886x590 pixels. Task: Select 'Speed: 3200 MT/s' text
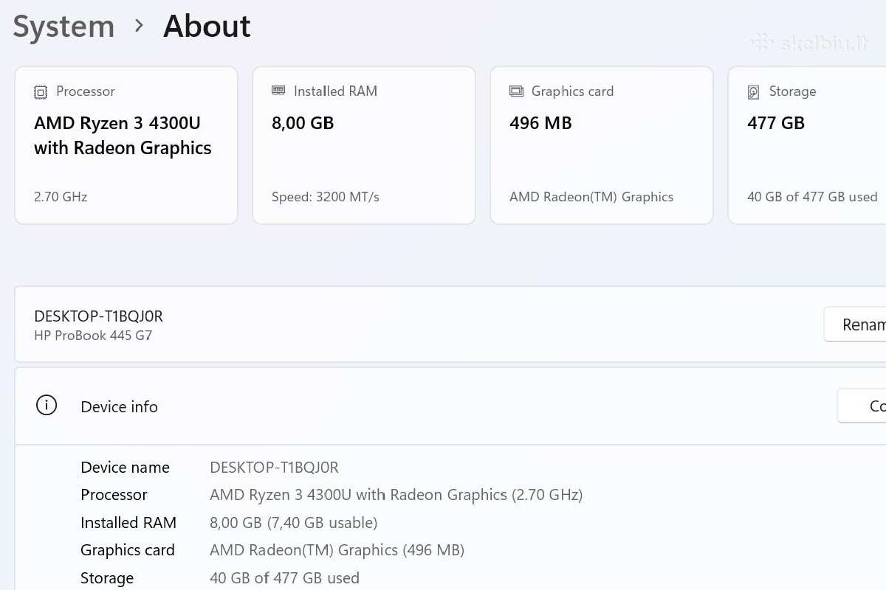326,197
